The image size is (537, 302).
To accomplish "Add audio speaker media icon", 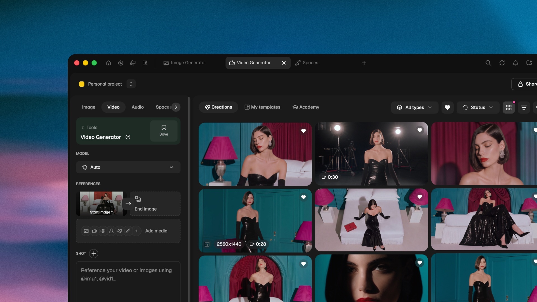I will (x=103, y=231).
